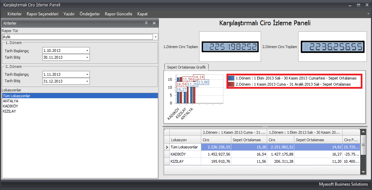Click the chart-grid splitter handle
Viewport: 372px width, 190px height.
265,127
